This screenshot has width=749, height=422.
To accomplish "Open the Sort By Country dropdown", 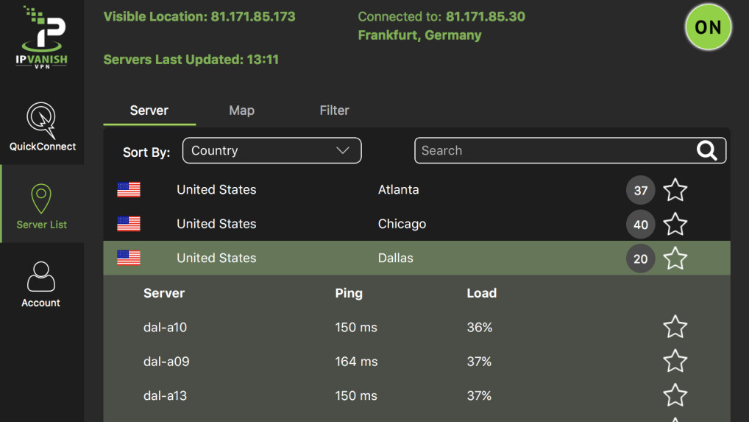I will 271,150.
